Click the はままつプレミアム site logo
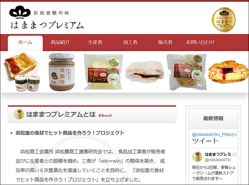 (x=46, y=18)
